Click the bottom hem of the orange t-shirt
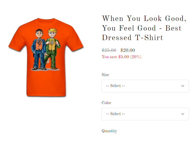 tap(46, 94)
